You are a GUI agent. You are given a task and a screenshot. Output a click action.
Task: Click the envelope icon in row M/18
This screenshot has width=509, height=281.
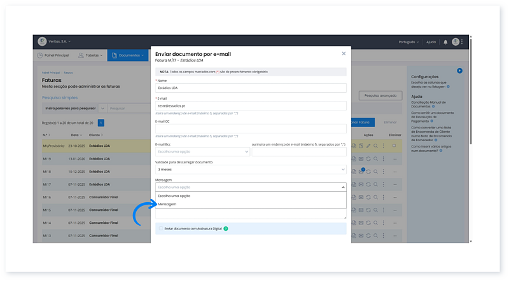pos(361,171)
